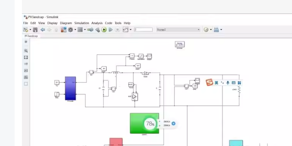Click the forward navigation arrow
Viewport: 292px width, 146px height.
[49, 30]
